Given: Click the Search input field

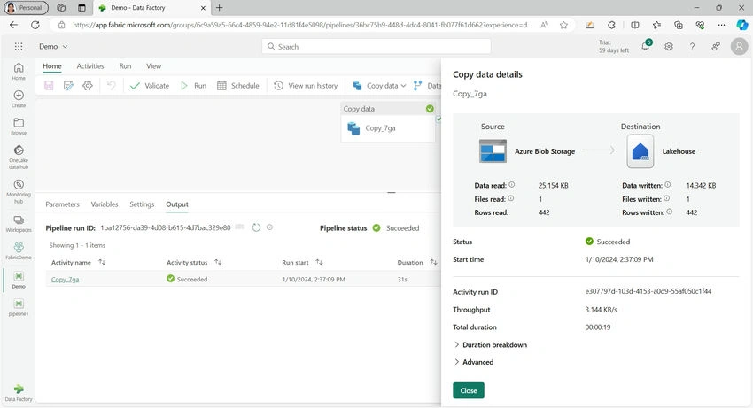Looking at the screenshot, I should click(376, 47).
